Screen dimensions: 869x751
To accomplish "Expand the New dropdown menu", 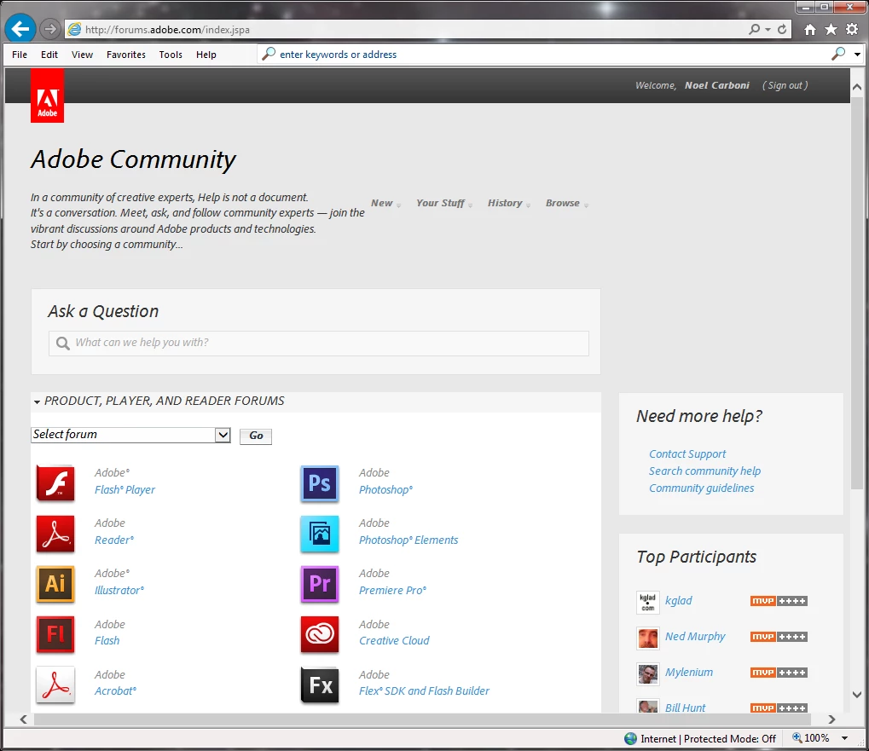I will pos(385,203).
